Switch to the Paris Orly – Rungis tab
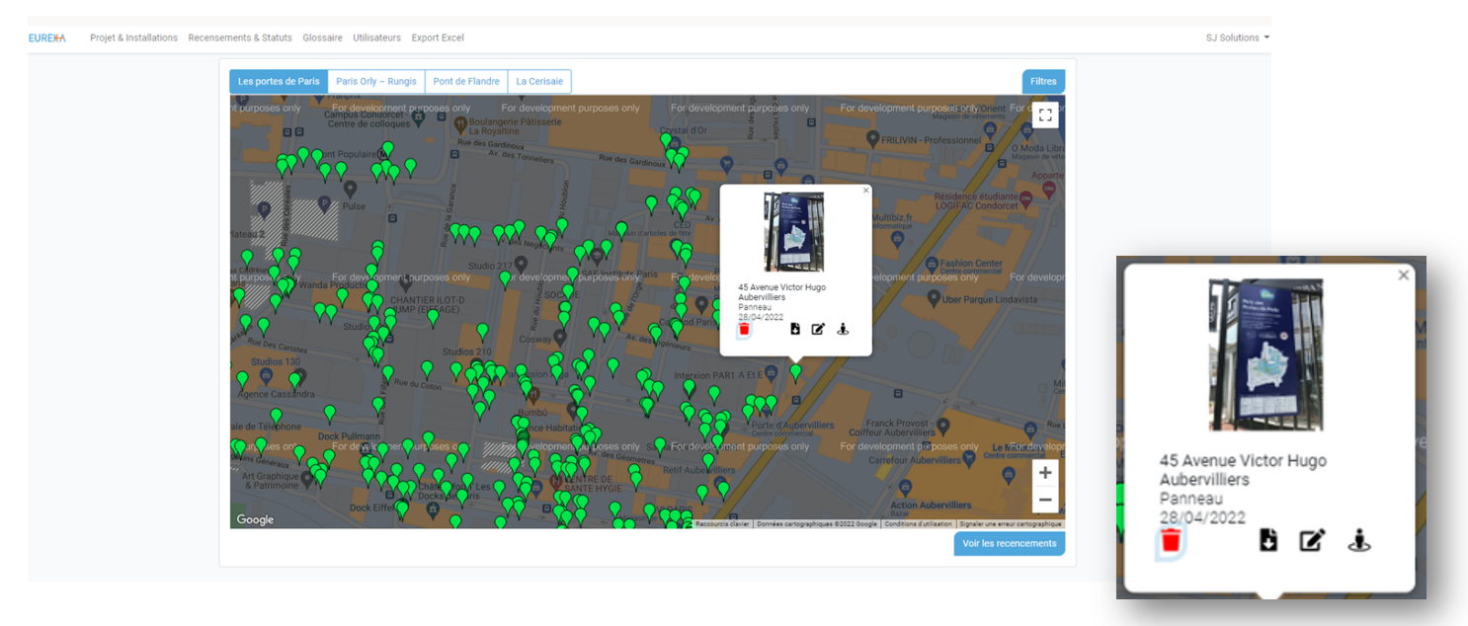Screen dimensions: 1468x626 coord(376,82)
